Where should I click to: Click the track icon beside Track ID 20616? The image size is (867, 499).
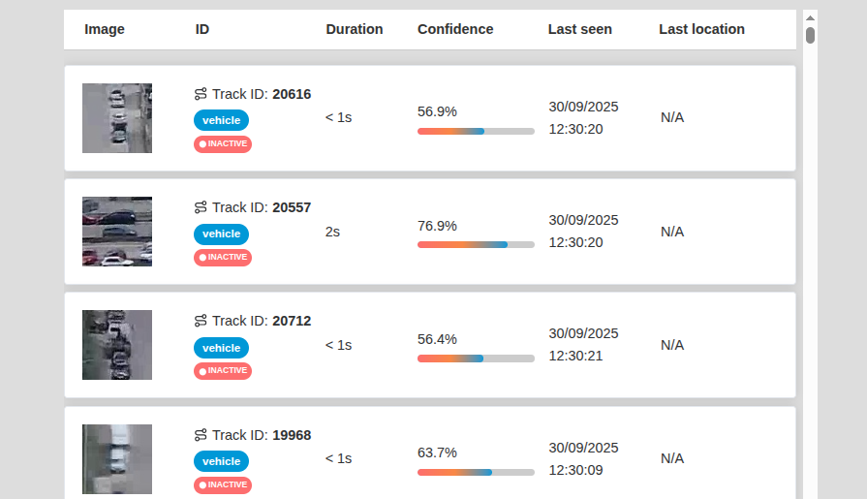point(201,94)
